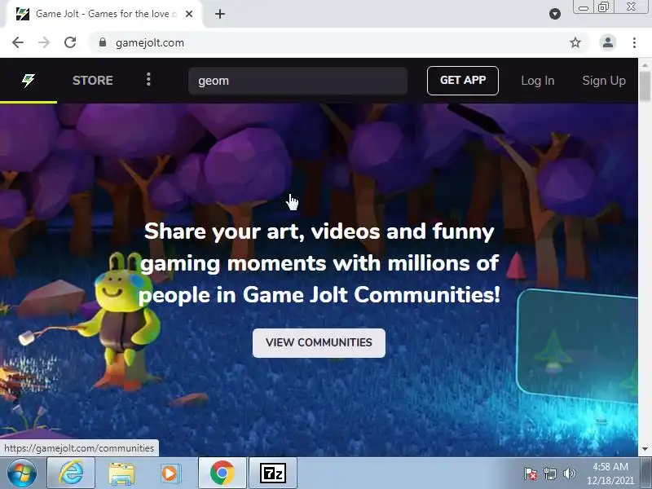Click the Chrome taskbar icon
This screenshot has width=652, height=489.
tap(222, 474)
